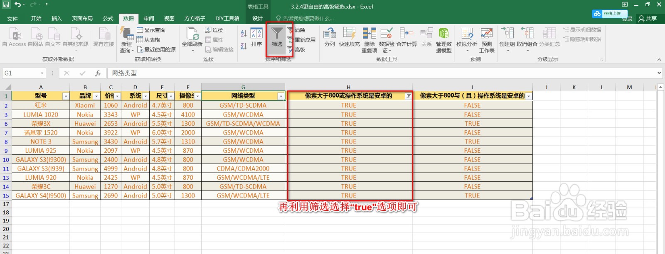Open filter dropdown for 网络类型 column
The height and width of the screenshot is (254, 665).
tap(281, 96)
